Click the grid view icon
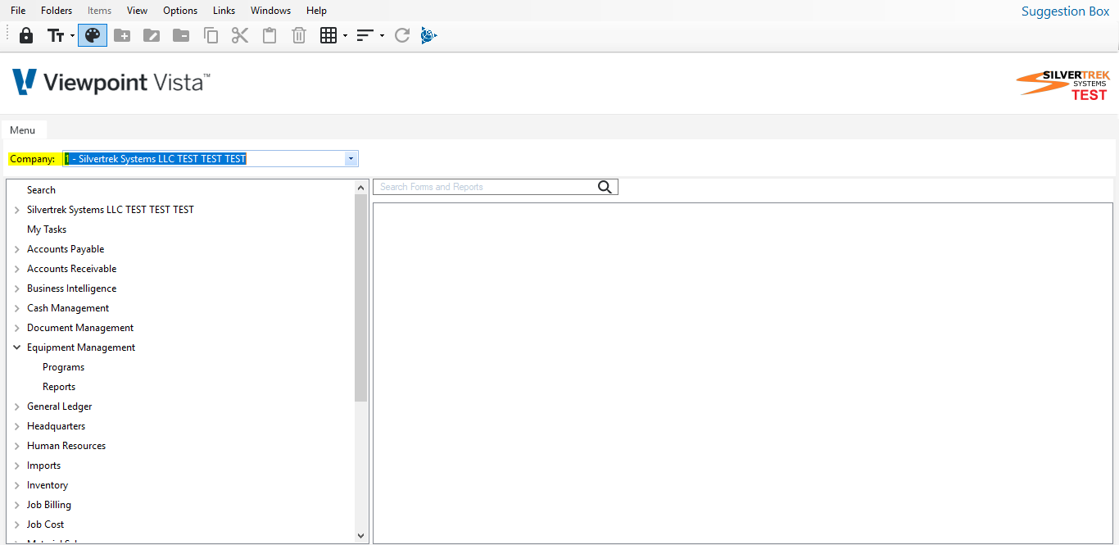Viewport: 1119px width, 545px height. pos(328,35)
